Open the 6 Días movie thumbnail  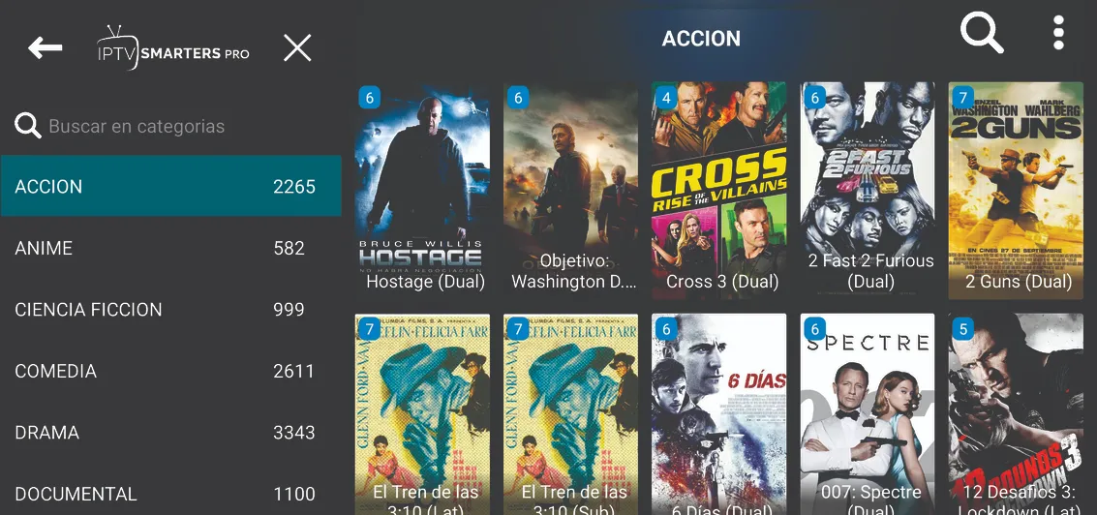719,414
